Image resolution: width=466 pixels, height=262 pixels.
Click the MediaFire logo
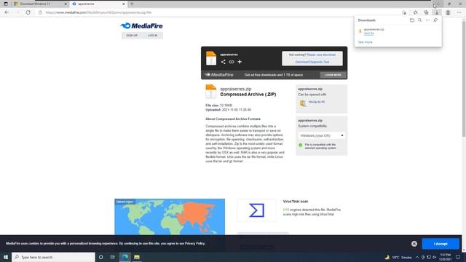(142, 26)
